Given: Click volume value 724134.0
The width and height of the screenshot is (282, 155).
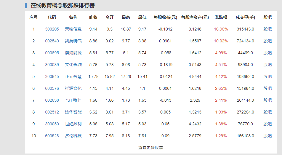Looking at the screenshot, I should [x=245, y=41].
